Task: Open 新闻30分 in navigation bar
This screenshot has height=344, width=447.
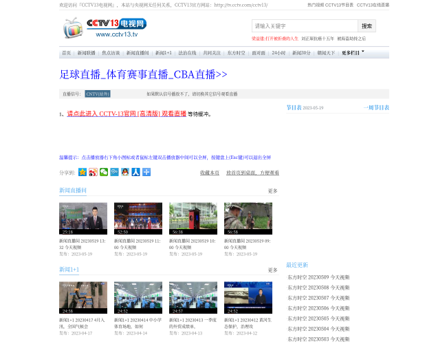Action: coord(301,53)
